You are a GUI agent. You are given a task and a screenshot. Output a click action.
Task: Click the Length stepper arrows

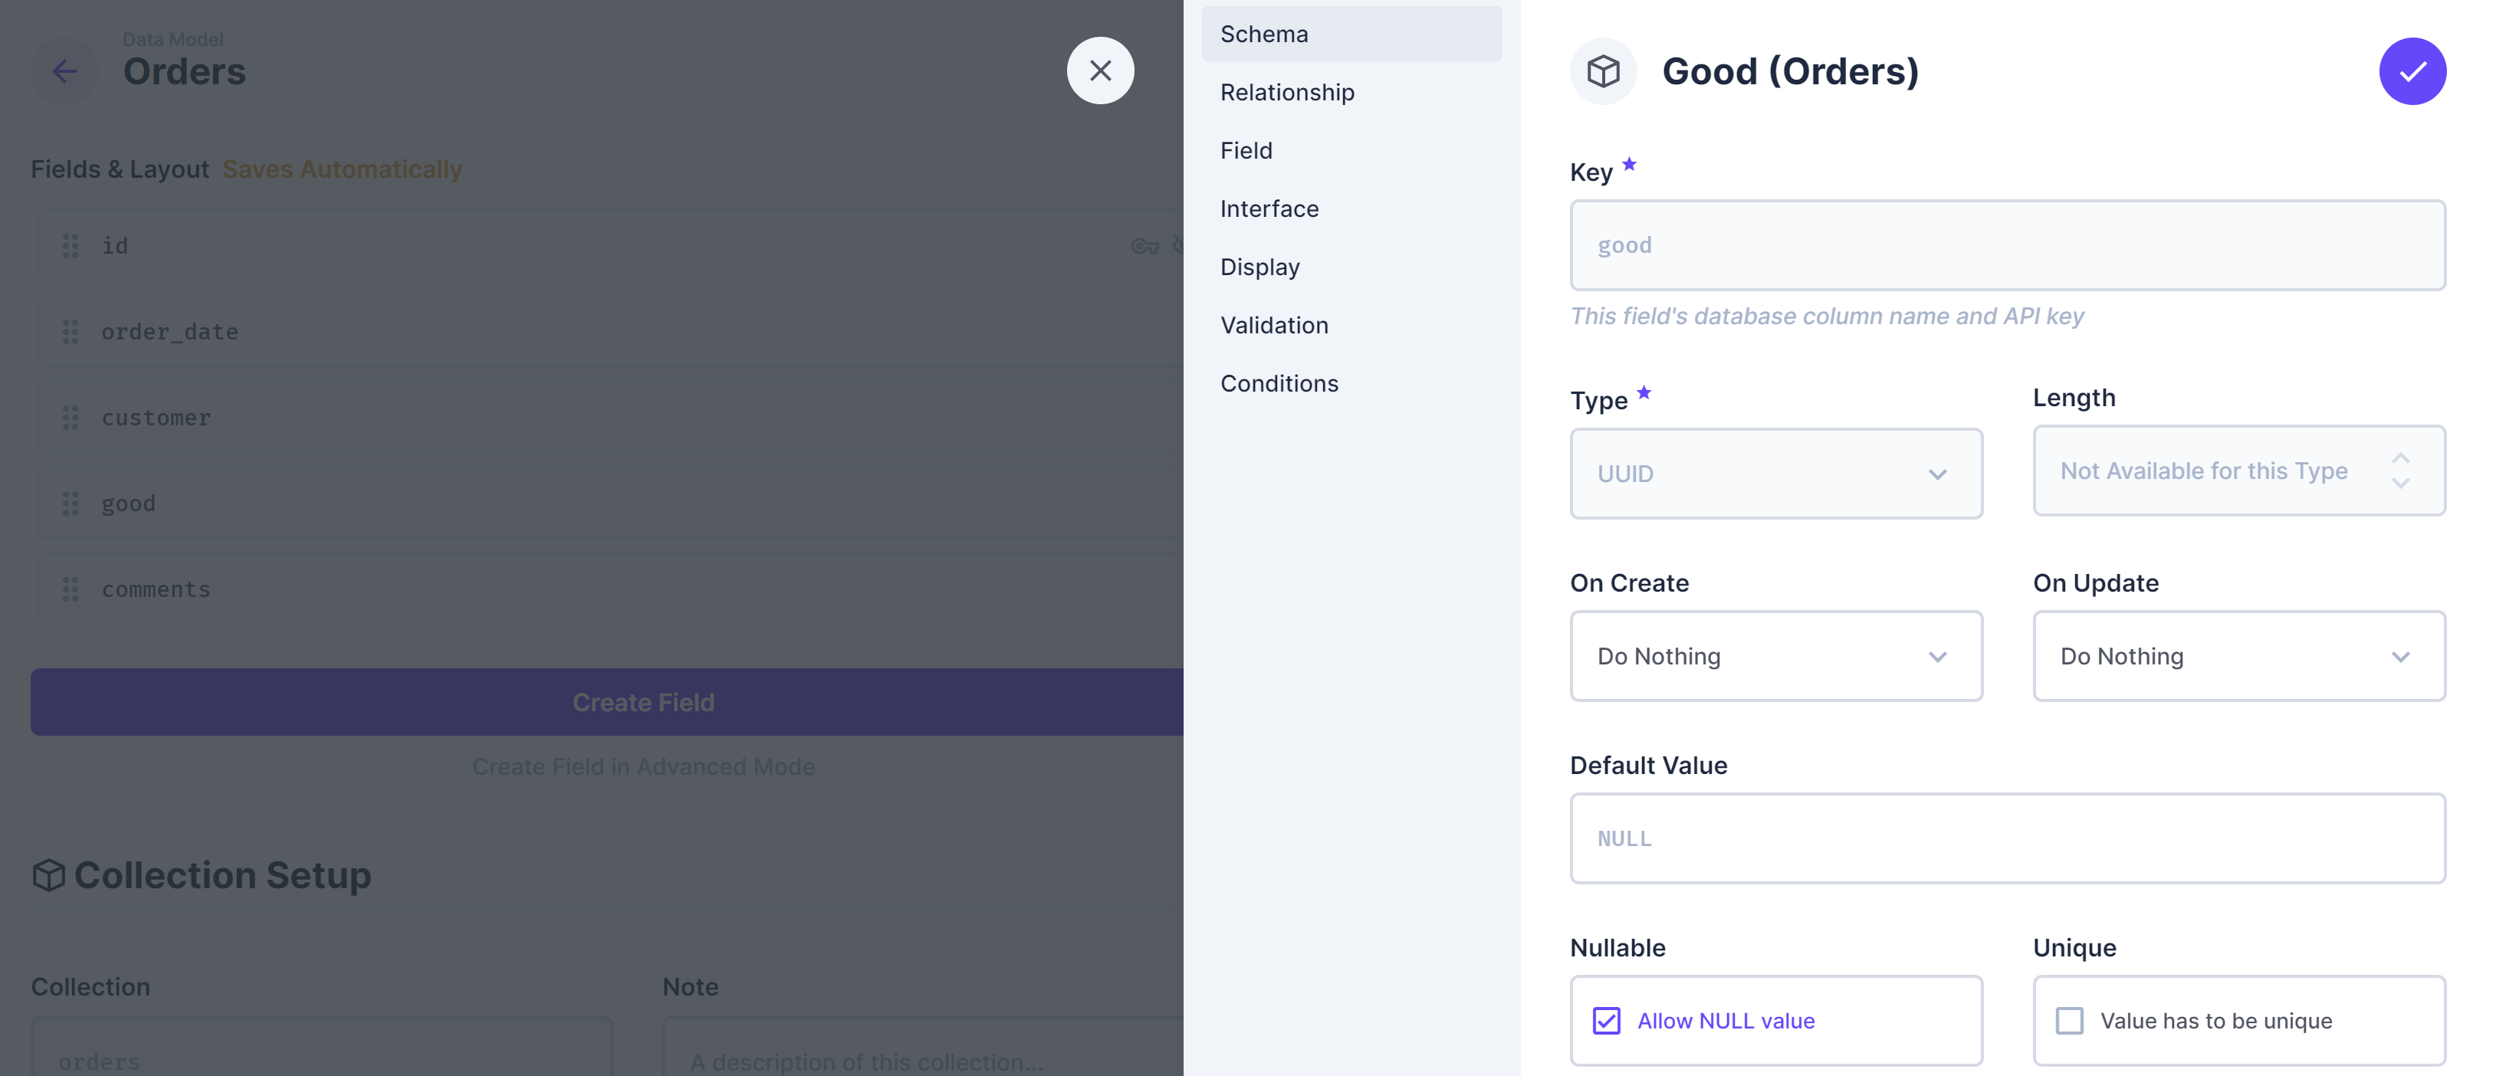click(2399, 471)
